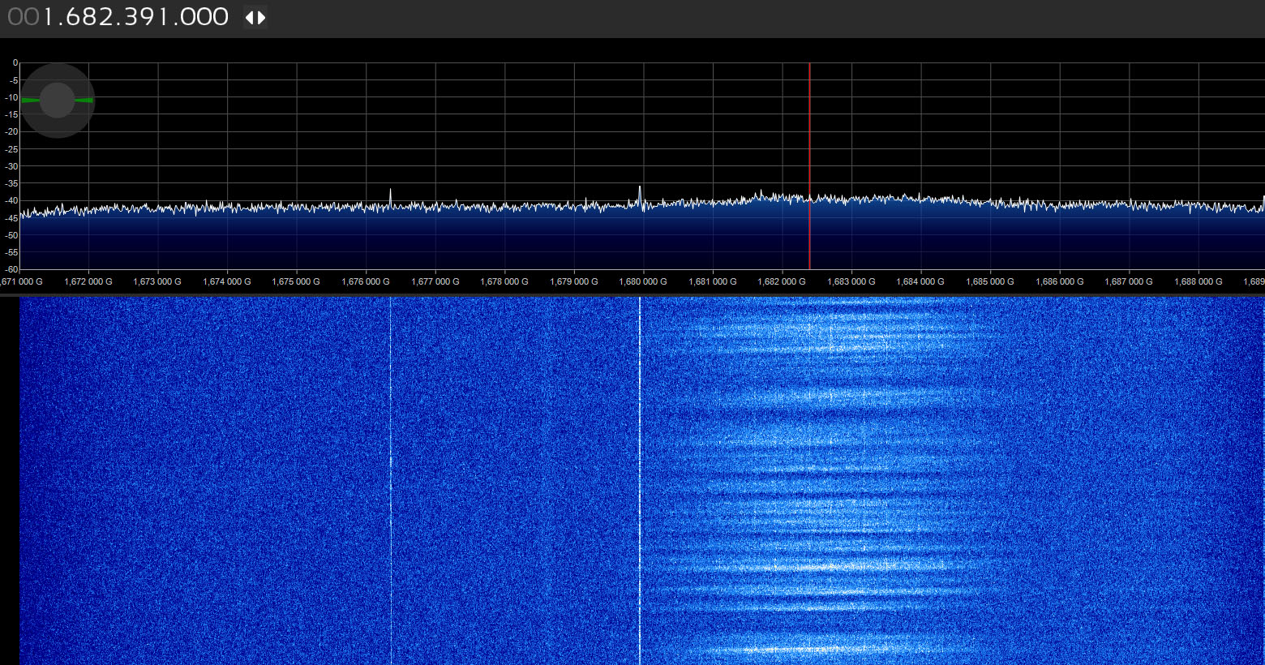This screenshot has height=665, width=1265.
Task: Click the left green arrow on the circular control
Action: 30,100
